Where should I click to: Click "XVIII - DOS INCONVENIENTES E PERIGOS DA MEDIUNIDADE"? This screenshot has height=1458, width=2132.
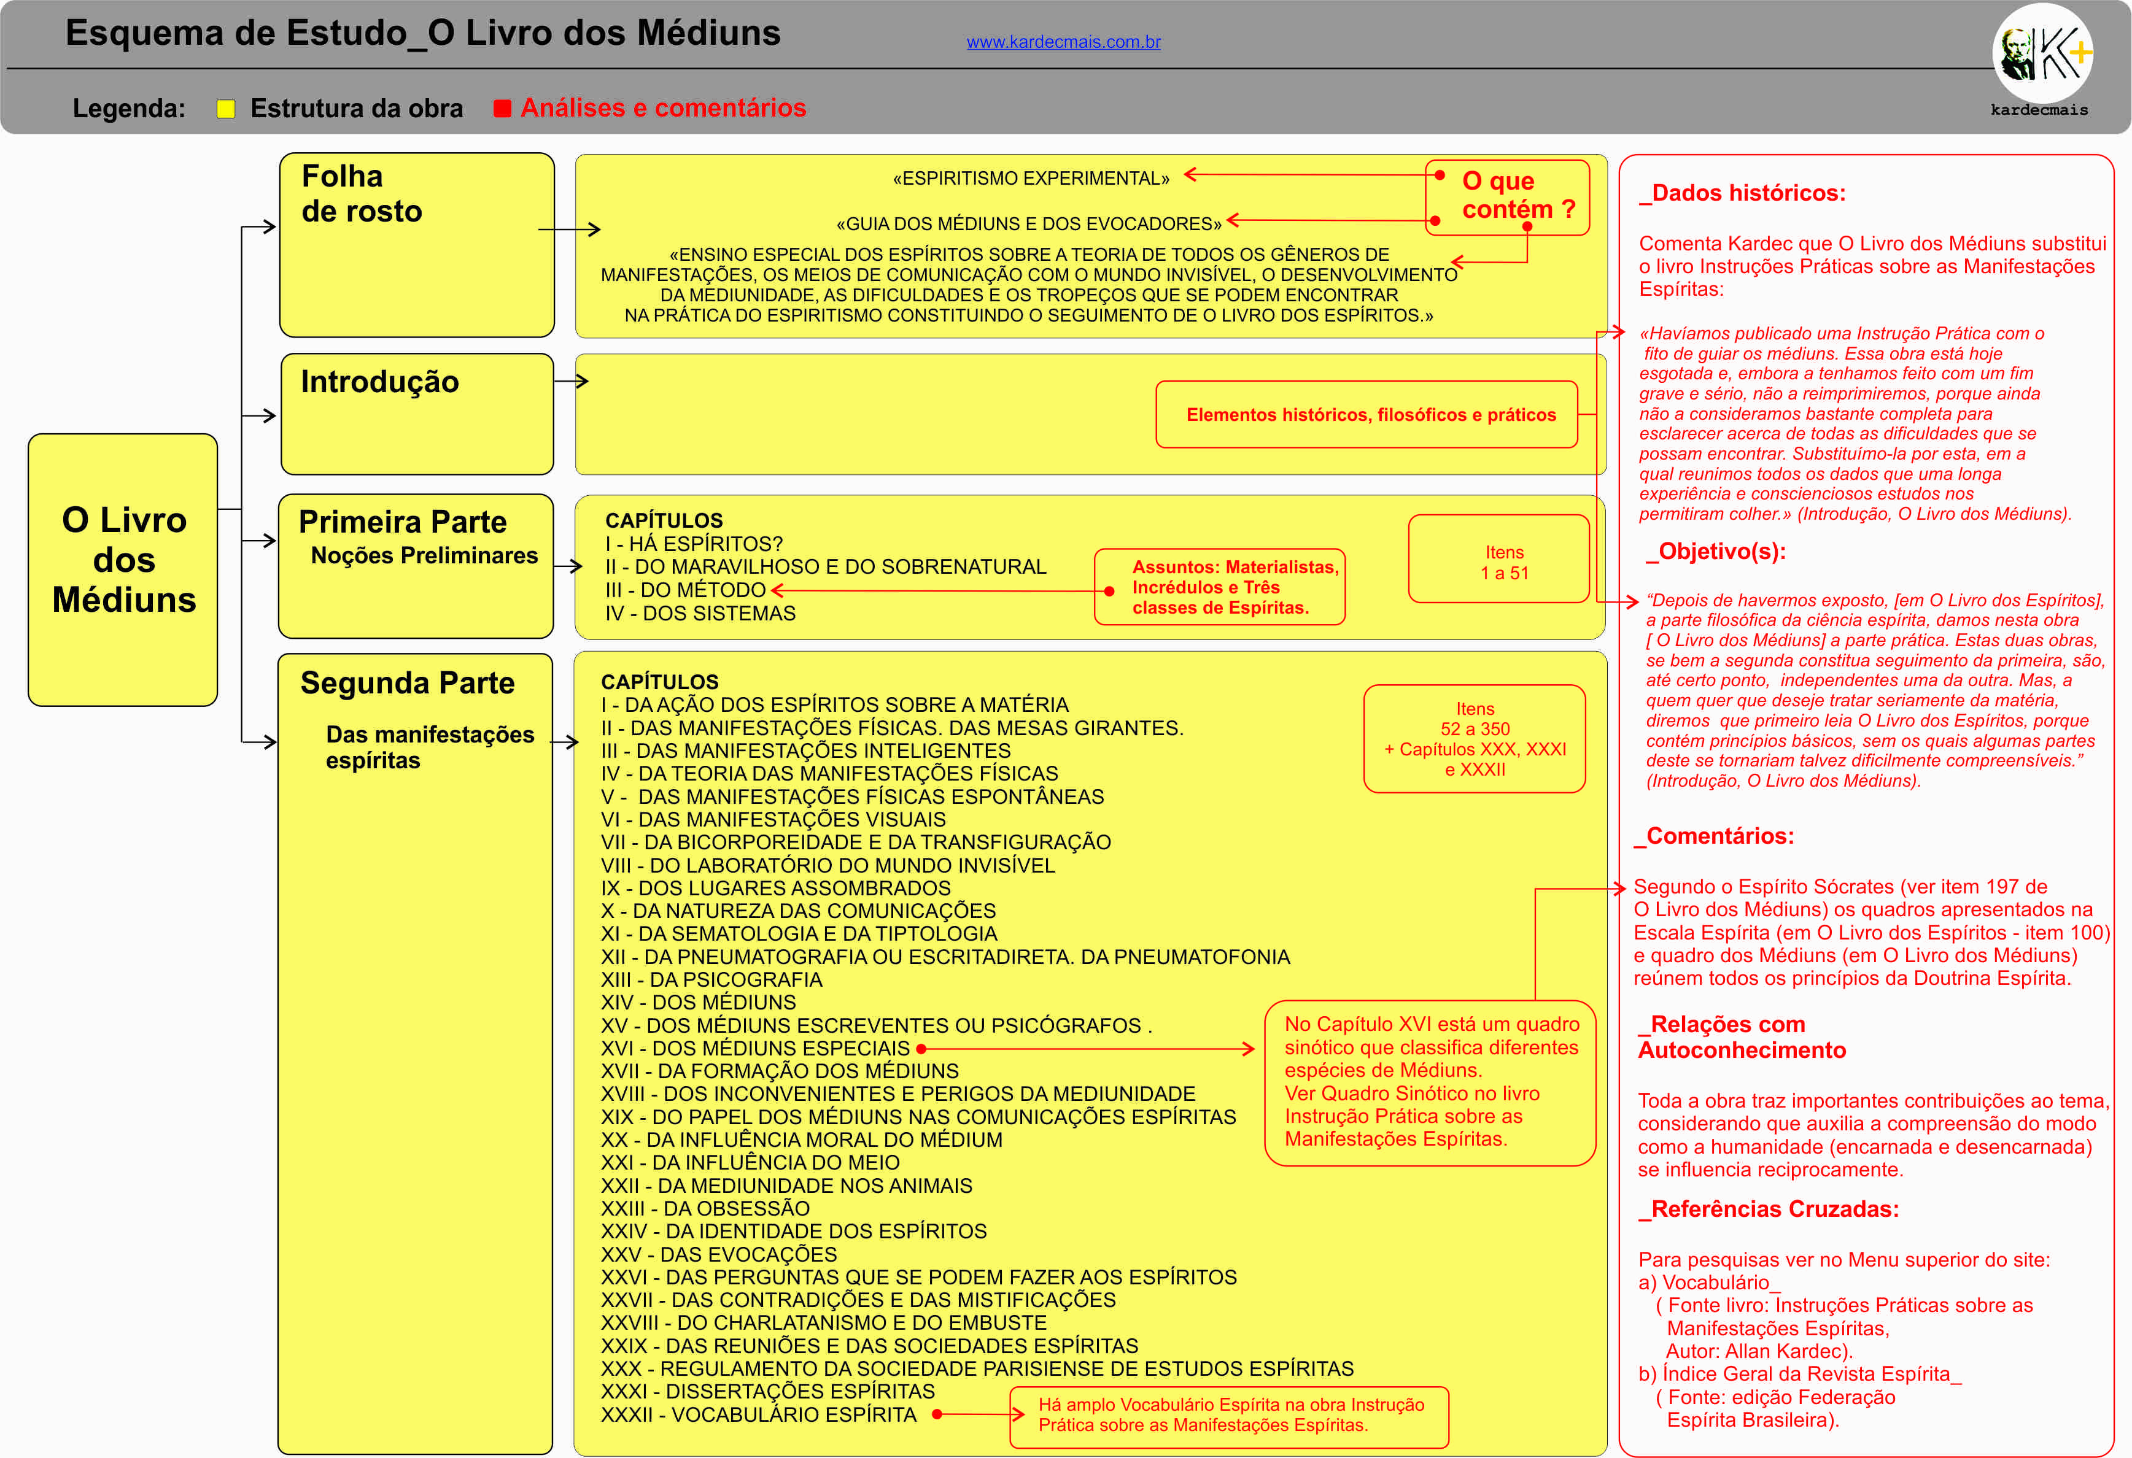(x=898, y=1094)
